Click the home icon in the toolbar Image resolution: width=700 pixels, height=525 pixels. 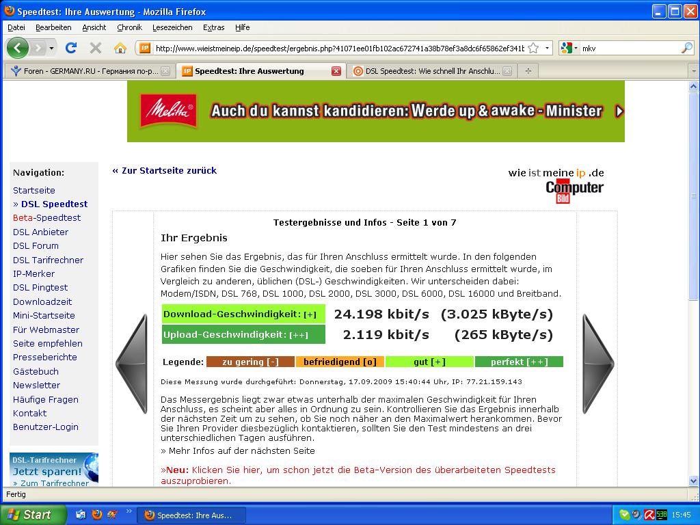coord(120,48)
